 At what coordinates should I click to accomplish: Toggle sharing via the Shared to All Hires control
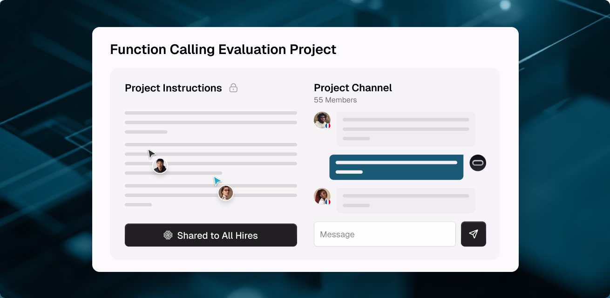210,235
